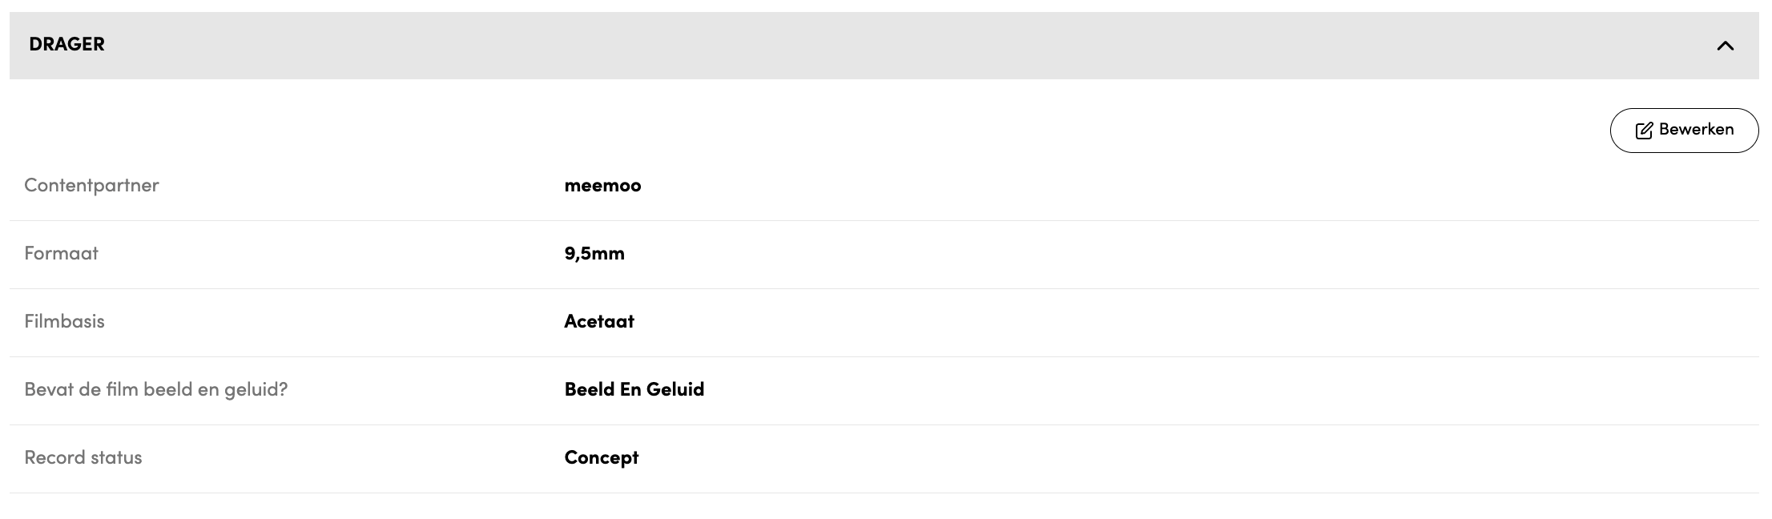Click the Concept record status value
The width and height of the screenshot is (1772, 519).
click(x=602, y=458)
